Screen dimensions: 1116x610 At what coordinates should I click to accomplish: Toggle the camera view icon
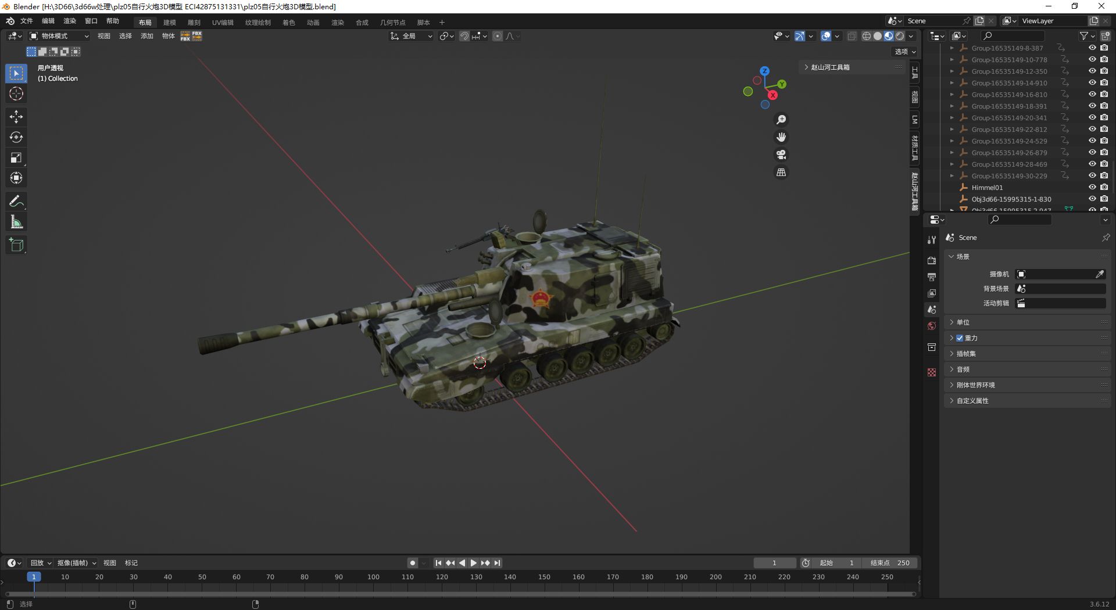(x=781, y=155)
